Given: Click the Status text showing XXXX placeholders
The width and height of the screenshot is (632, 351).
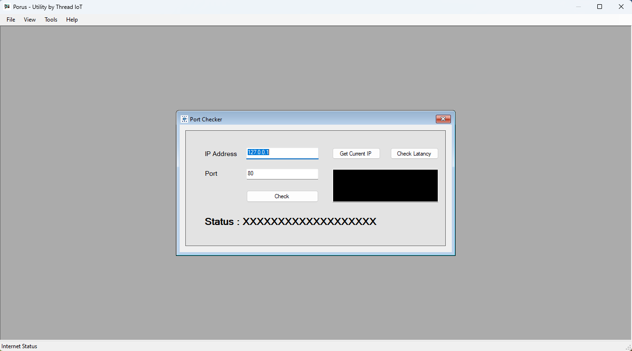Looking at the screenshot, I should coord(290,222).
